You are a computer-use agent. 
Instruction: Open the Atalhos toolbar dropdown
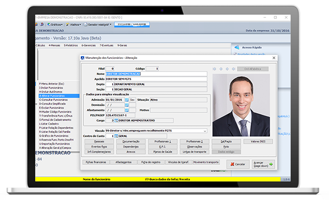[x=73, y=25]
